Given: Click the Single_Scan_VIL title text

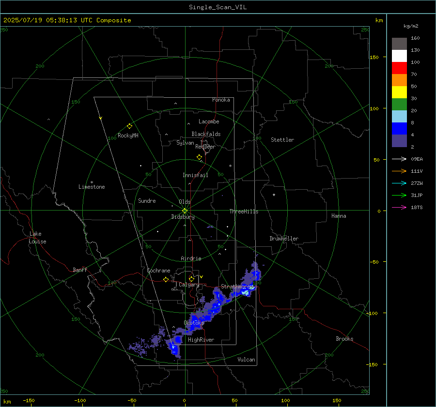Looking at the screenshot, I should tap(218, 7).
